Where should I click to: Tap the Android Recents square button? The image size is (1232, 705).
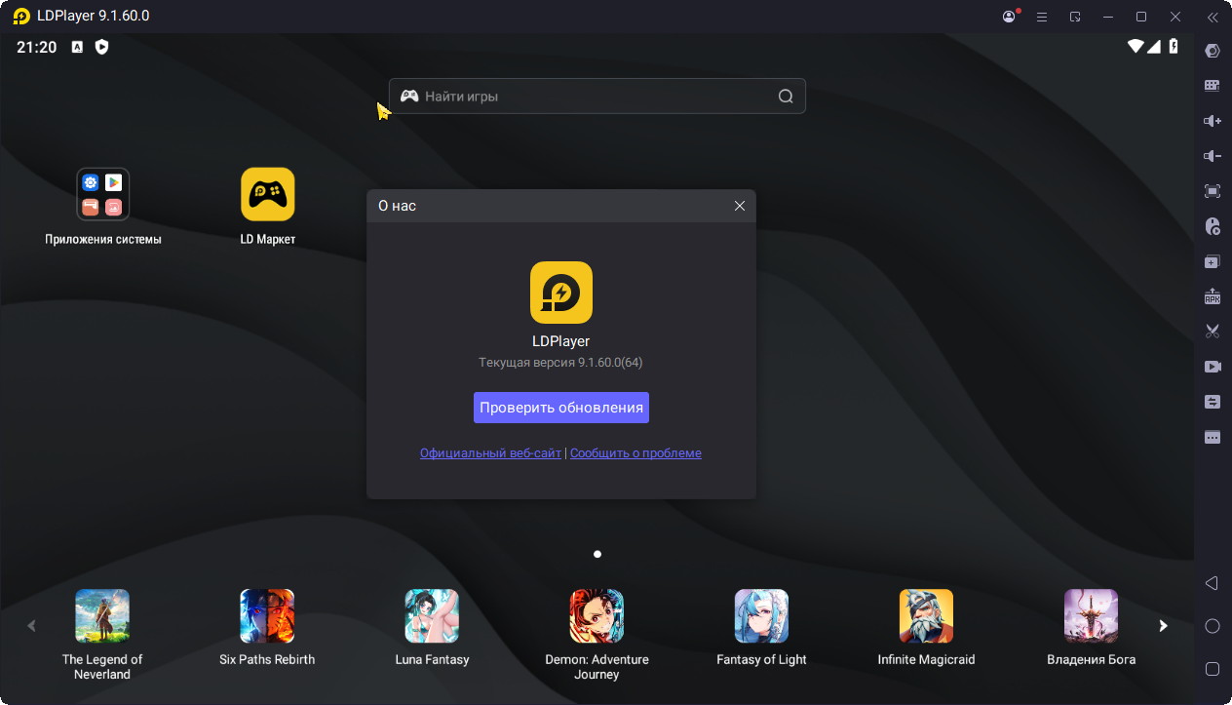point(1213,669)
